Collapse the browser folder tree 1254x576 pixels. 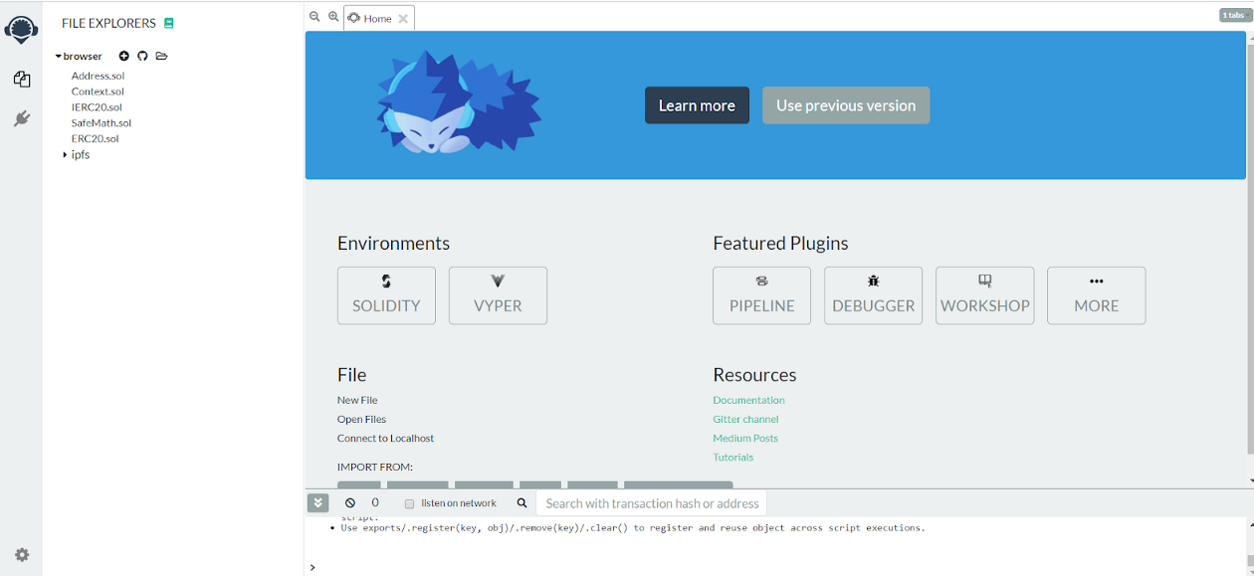pyautogui.click(x=59, y=57)
